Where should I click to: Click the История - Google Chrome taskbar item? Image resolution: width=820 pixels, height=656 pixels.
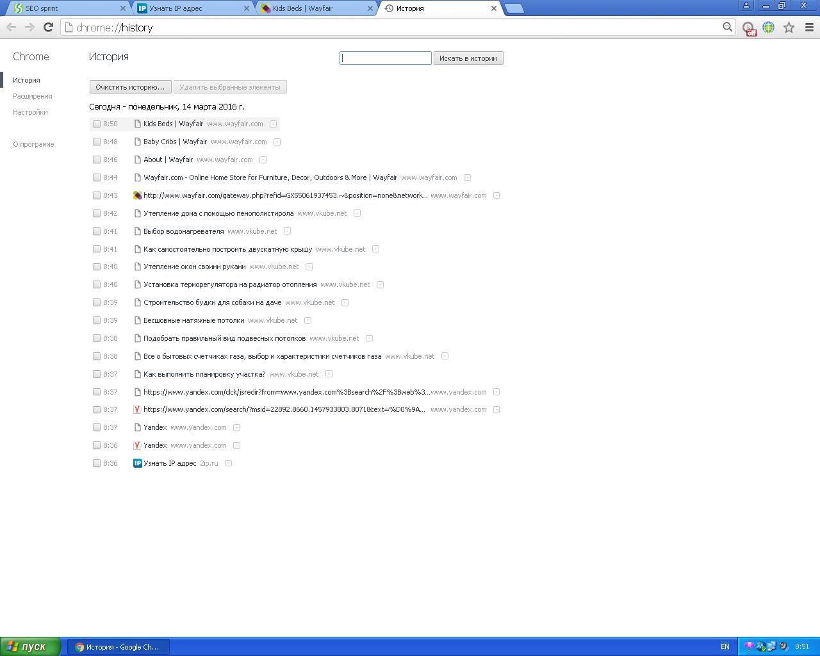point(119,647)
